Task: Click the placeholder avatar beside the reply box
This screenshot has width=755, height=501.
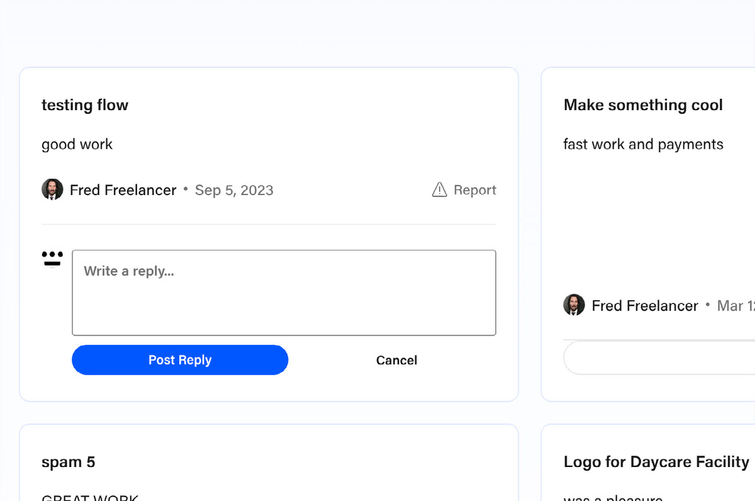Action: pos(52,259)
